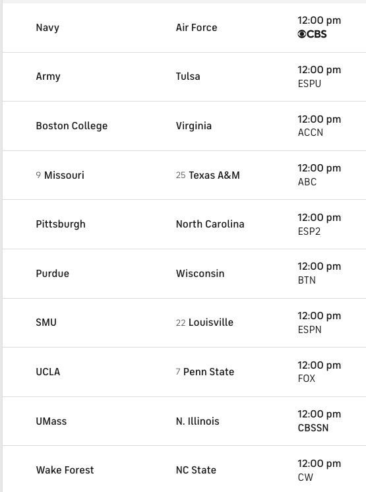Click the SMU team name
The image size is (366, 492).
46,323
